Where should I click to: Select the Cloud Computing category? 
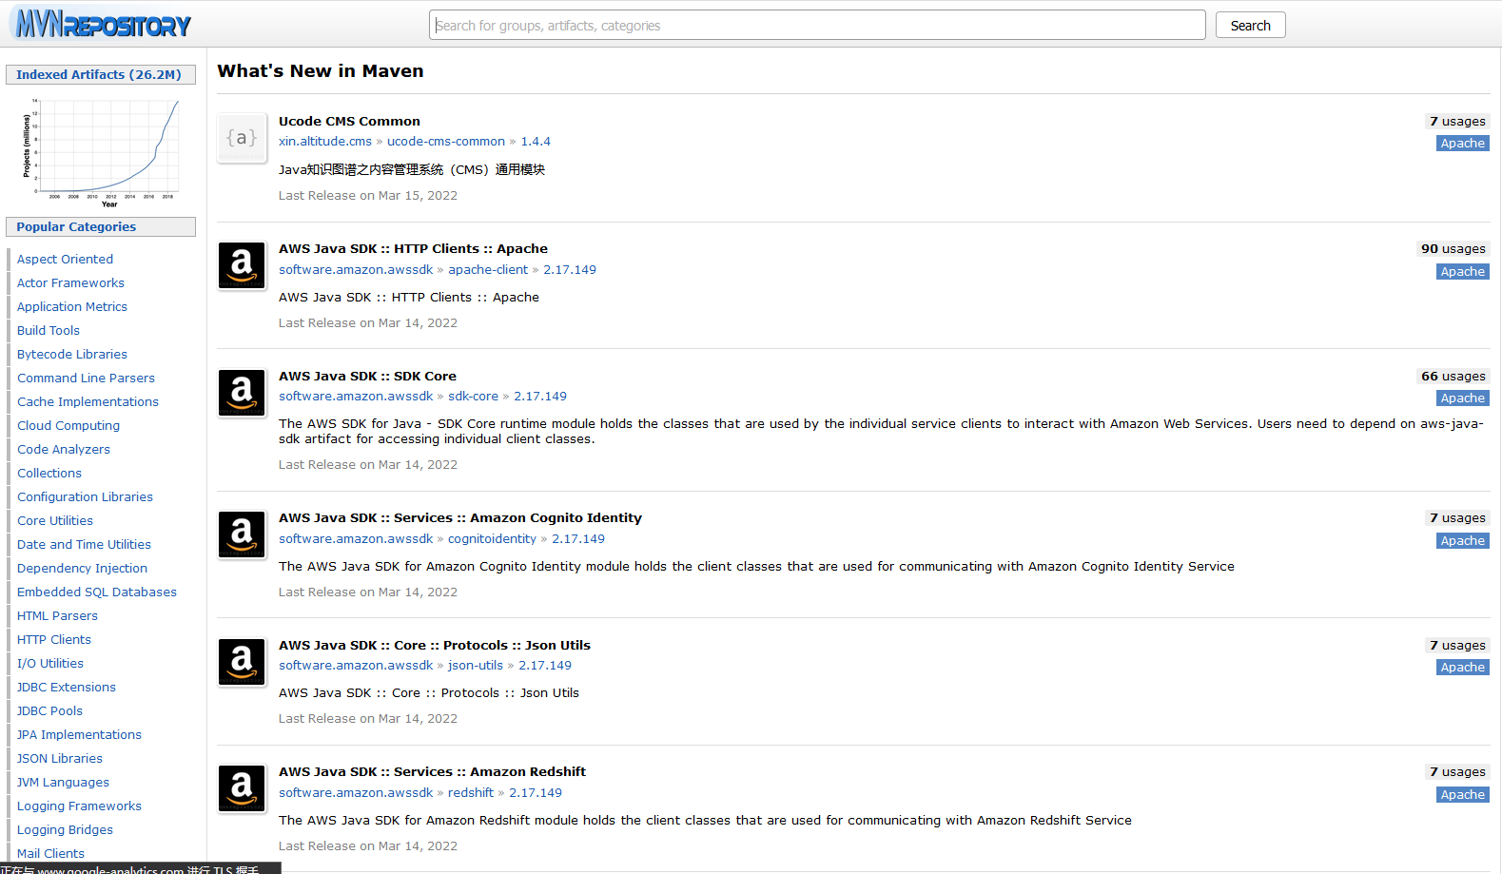coord(68,425)
